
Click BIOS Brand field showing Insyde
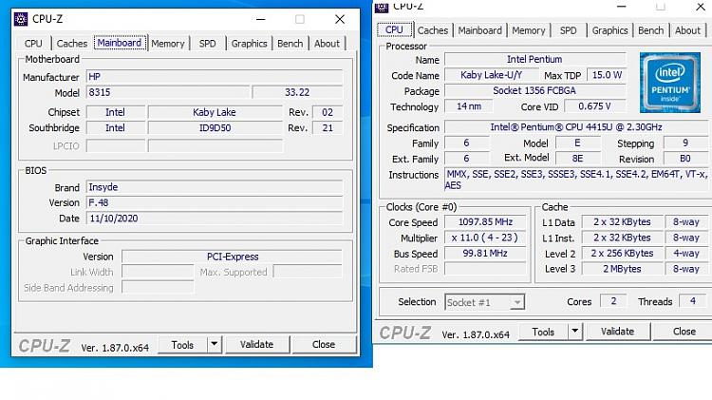[215, 187]
